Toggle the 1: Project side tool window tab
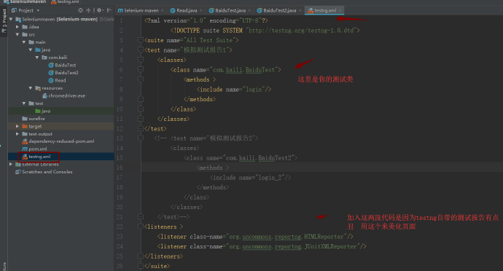 [x=4, y=20]
